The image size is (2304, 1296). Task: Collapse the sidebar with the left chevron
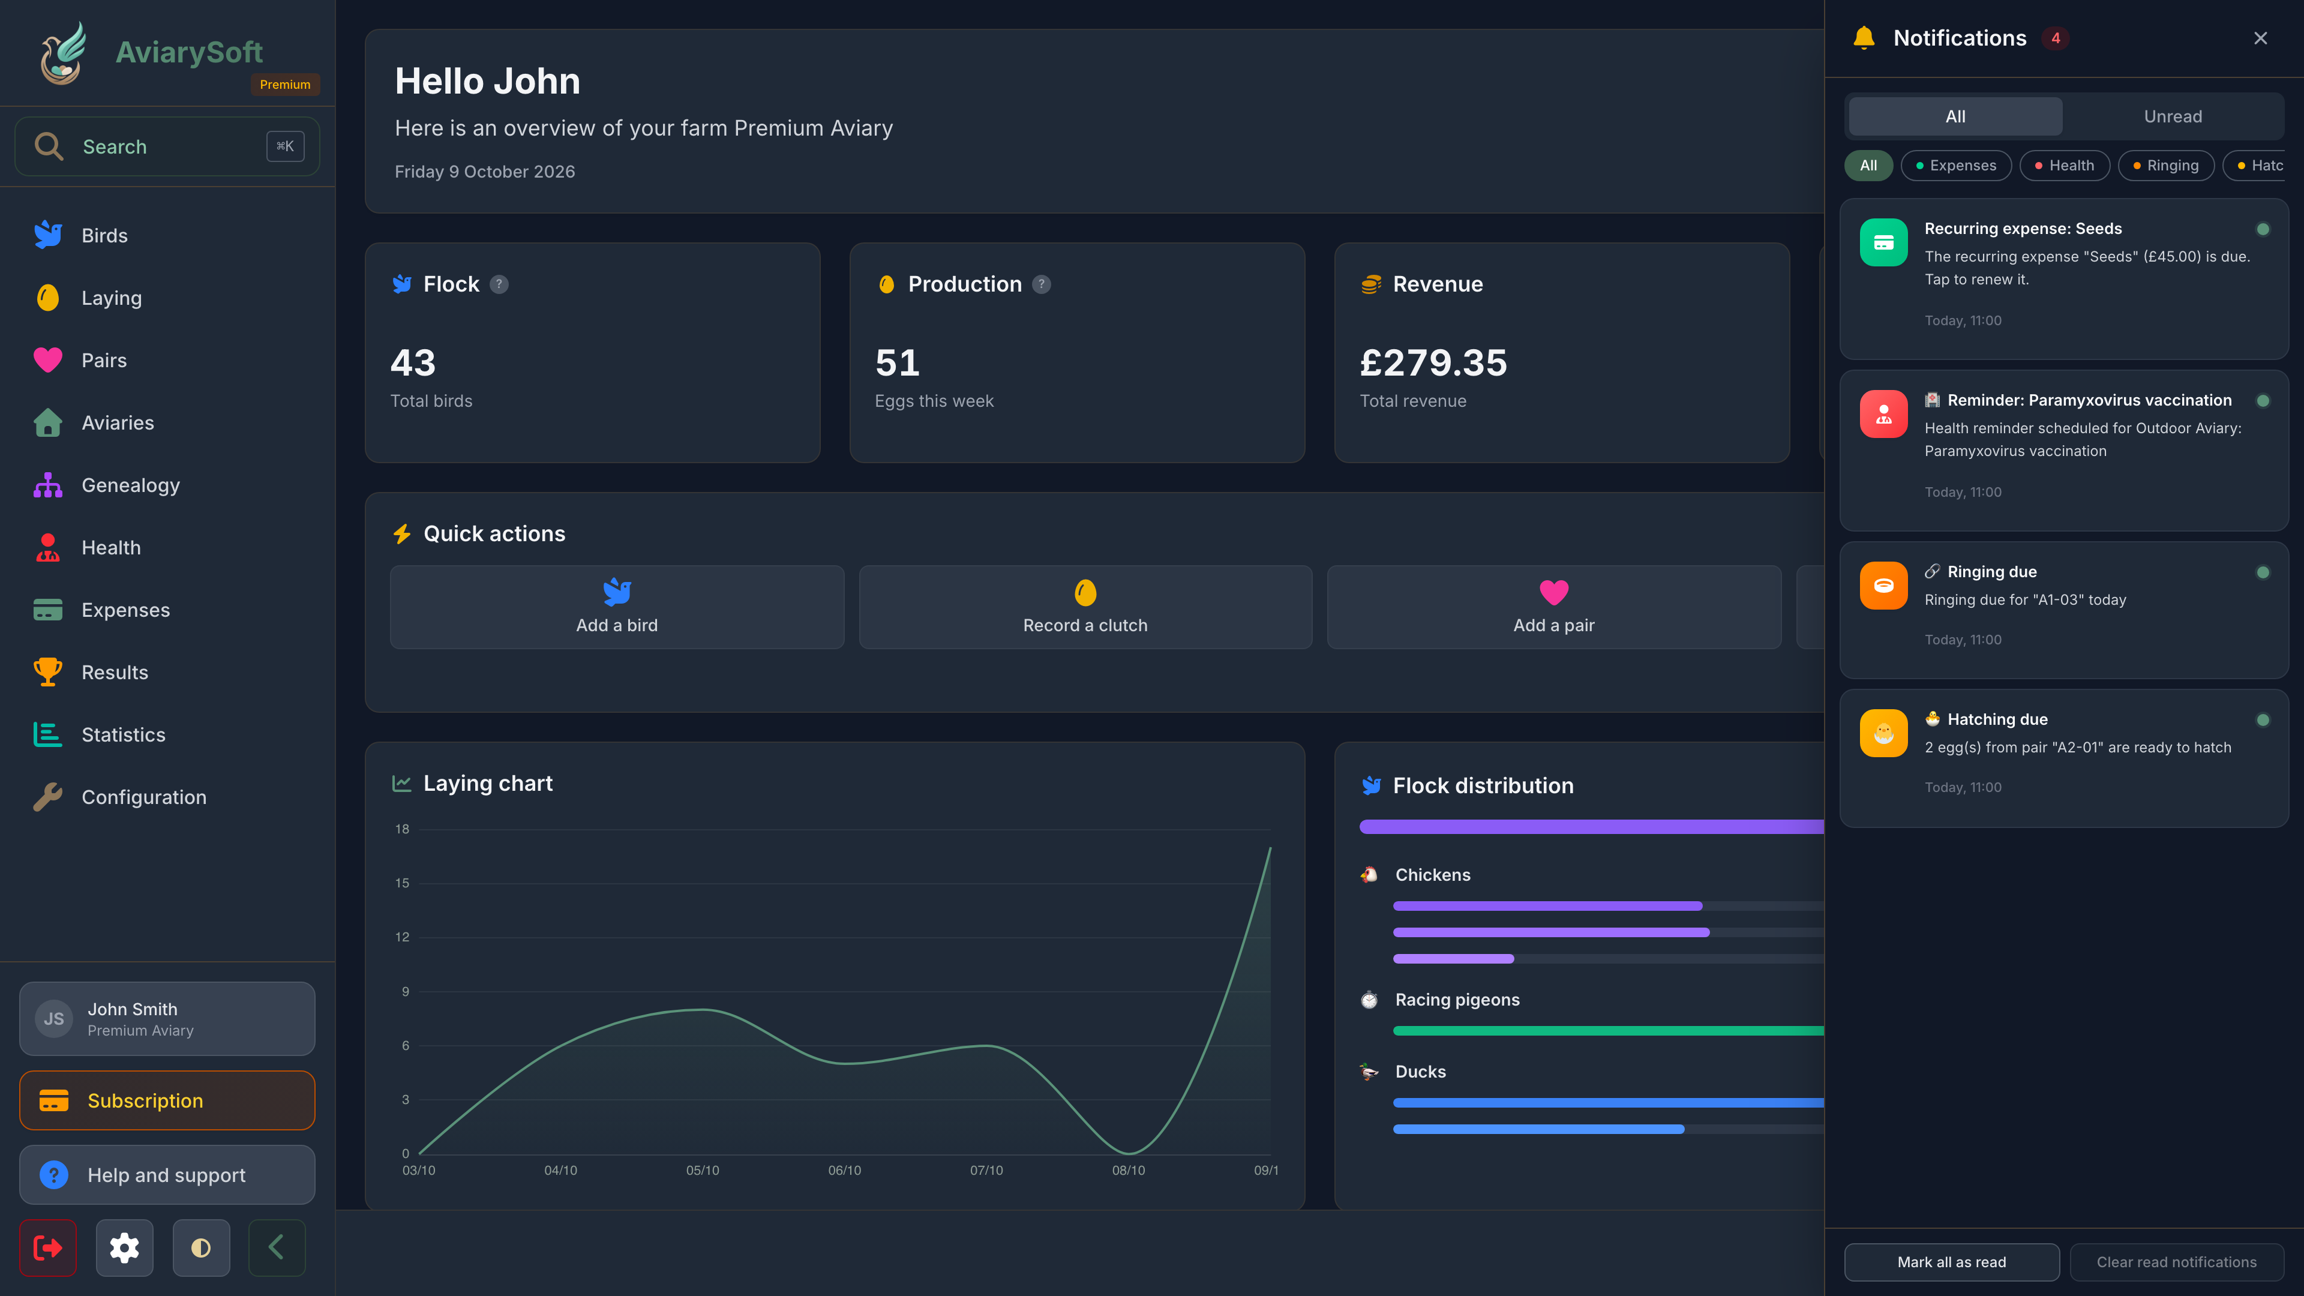[277, 1247]
